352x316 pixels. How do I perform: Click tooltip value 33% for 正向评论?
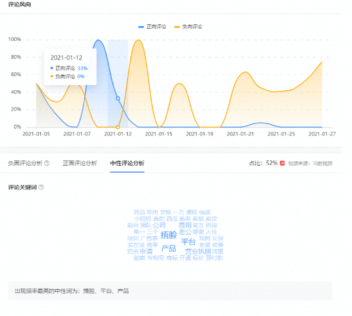82,68
